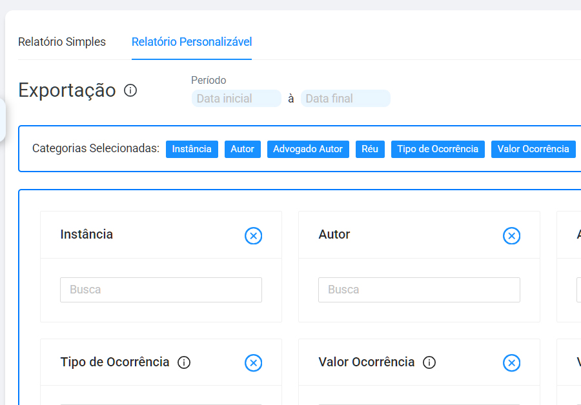Focus the Busca field under Autor
Screen dimensions: 581x405
(x=419, y=290)
